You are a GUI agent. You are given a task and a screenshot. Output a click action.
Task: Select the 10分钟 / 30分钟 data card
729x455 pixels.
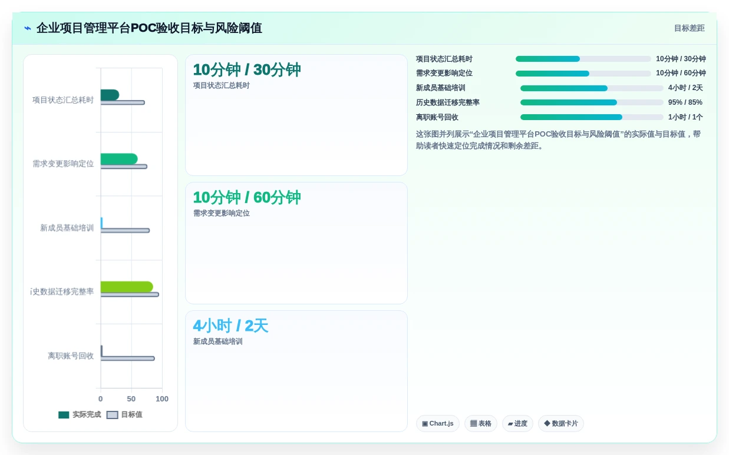pos(296,115)
